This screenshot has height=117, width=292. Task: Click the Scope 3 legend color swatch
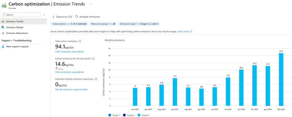coord(139,115)
